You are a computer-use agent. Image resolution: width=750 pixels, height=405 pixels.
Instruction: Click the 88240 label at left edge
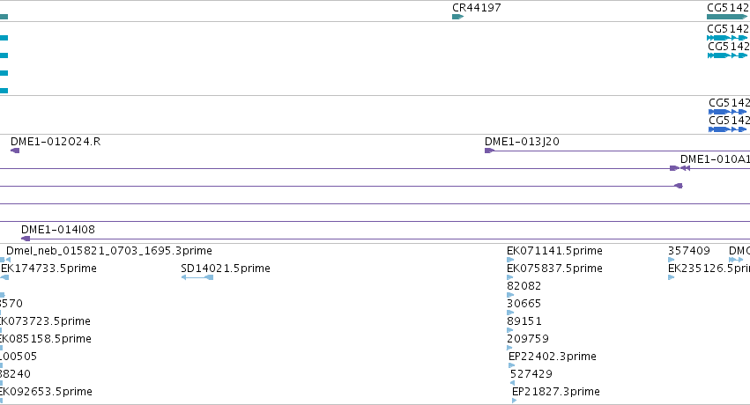[x=15, y=373]
